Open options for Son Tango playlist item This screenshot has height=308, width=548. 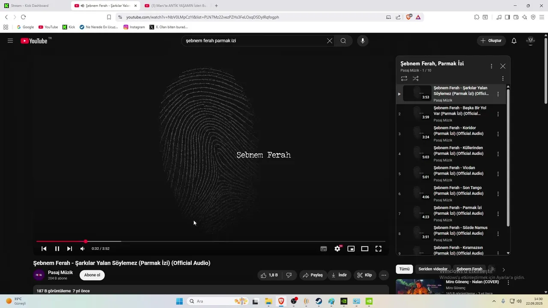click(498, 194)
